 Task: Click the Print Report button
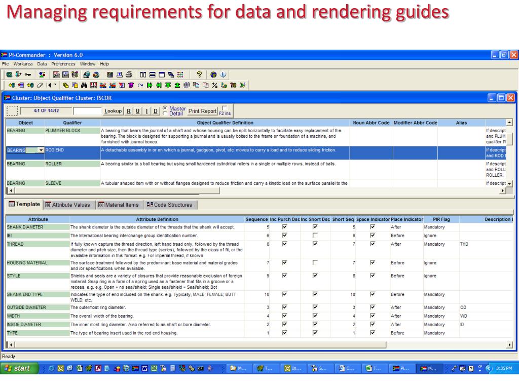pos(202,111)
